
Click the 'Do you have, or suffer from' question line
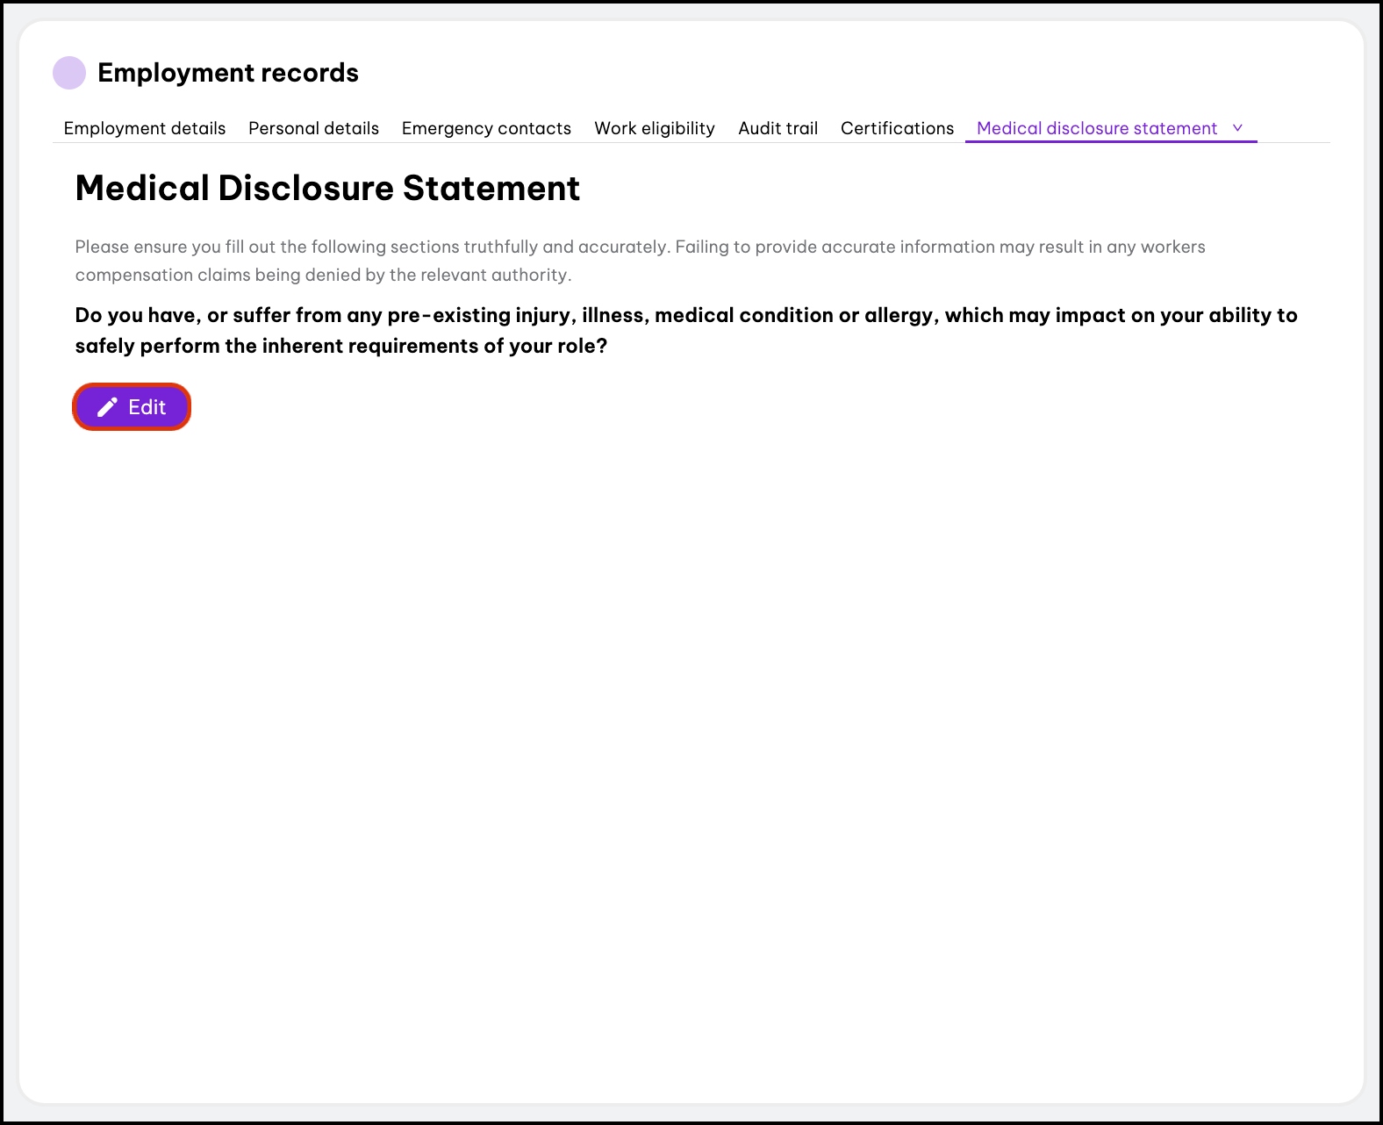pyautogui.click(x=685, y=315)
